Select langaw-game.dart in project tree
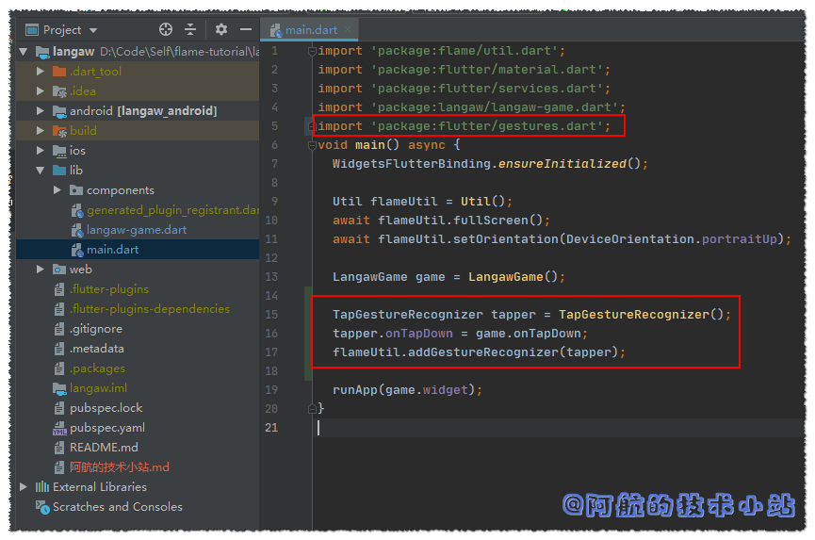 [137, 230]
